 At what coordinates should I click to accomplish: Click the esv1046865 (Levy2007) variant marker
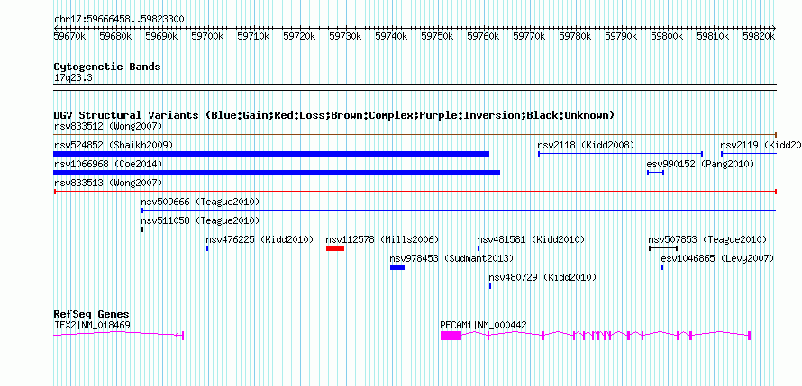coord(662,267)
